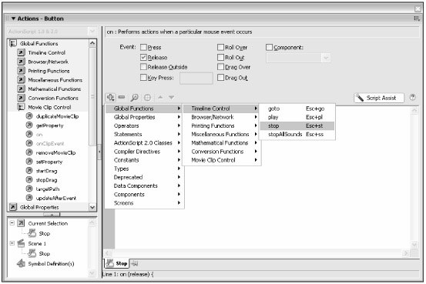This screenshot has height=284, width=426.
Task: Enable the Press event checkbox
Action: click(x=143, y=47)
